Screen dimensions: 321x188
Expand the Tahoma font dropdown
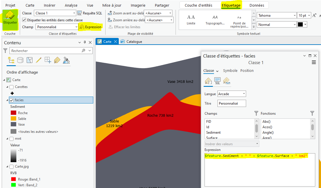pyautogui.click(x=295, y=16)
